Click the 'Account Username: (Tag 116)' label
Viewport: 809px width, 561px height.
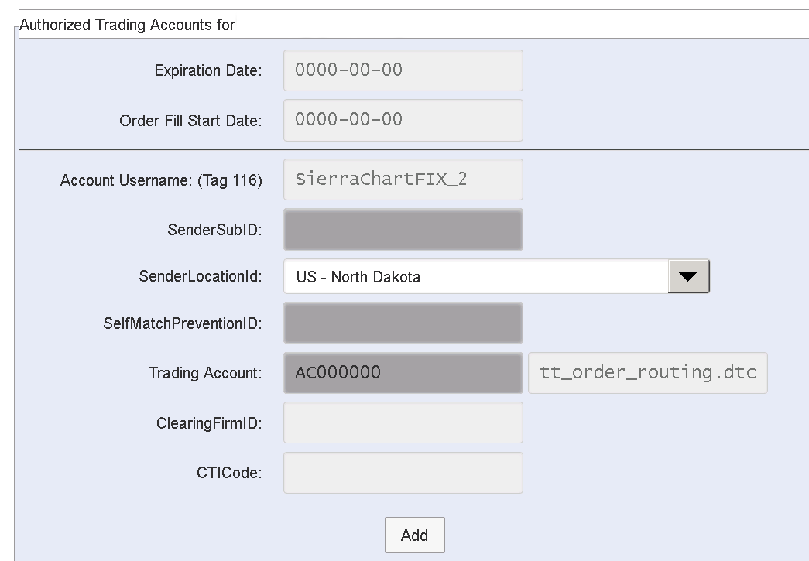161,180
